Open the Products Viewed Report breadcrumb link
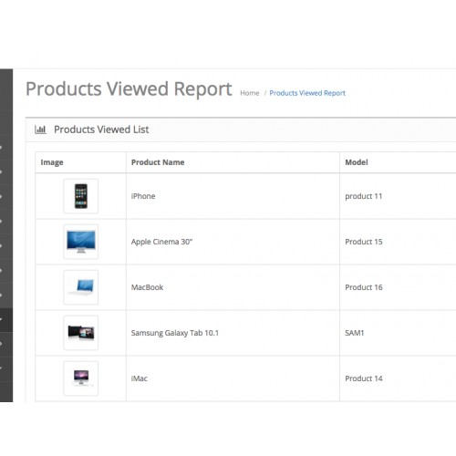This screenshot has width=456, height=456. (307, 93)
